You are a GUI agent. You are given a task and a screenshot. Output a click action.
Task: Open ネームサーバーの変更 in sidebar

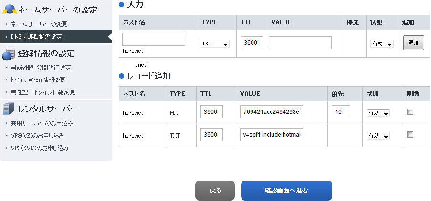39,24
